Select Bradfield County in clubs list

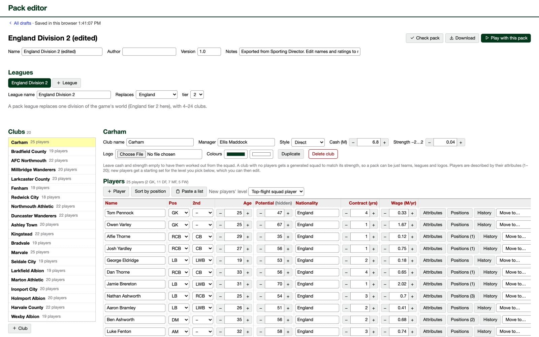(x=52, y=151)
